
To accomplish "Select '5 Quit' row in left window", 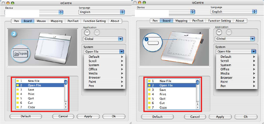I will (x=40, y=98).
